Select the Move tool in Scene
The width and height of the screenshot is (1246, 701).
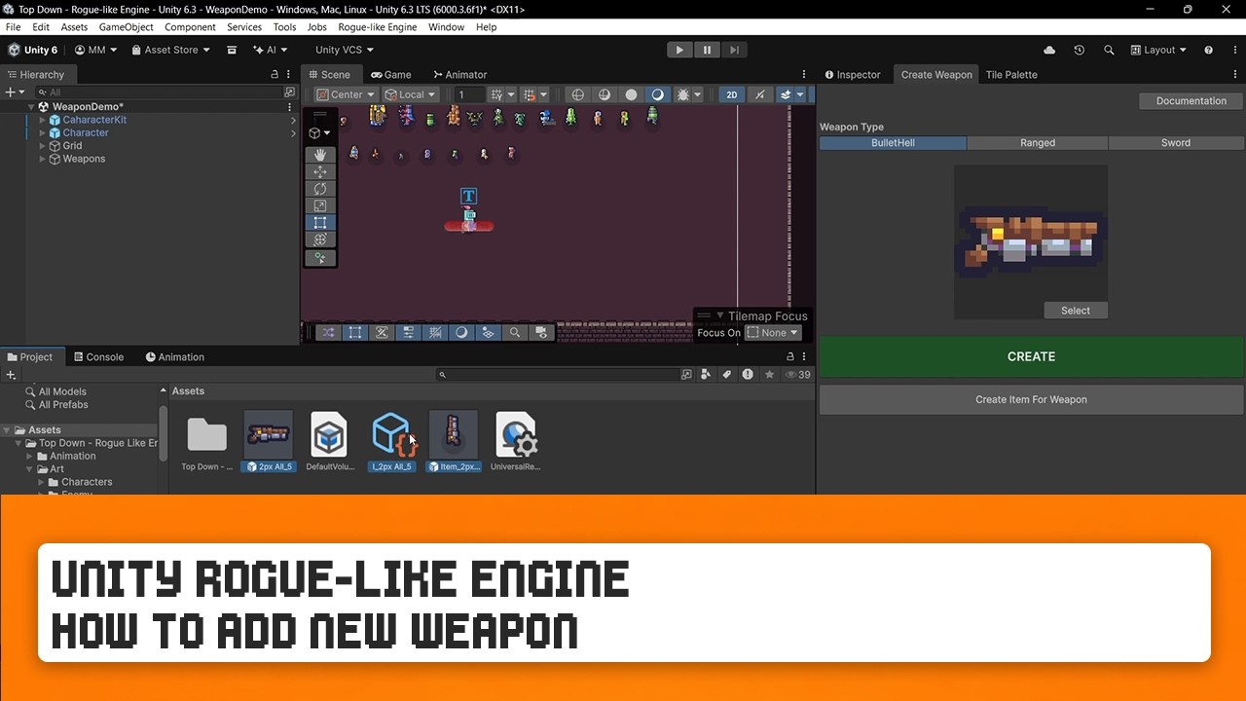(320, 171)
